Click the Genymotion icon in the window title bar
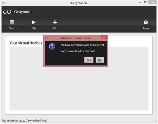The width and height of the screenshot is (158, 124). coord(3,3)
